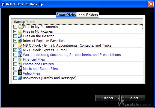Enable the Files on the Desktop checkbox
155x108 pixels.
(15, 36)
